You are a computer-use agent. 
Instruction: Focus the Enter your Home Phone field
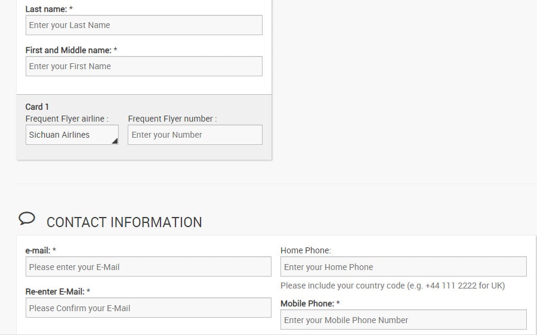point(403,267)
